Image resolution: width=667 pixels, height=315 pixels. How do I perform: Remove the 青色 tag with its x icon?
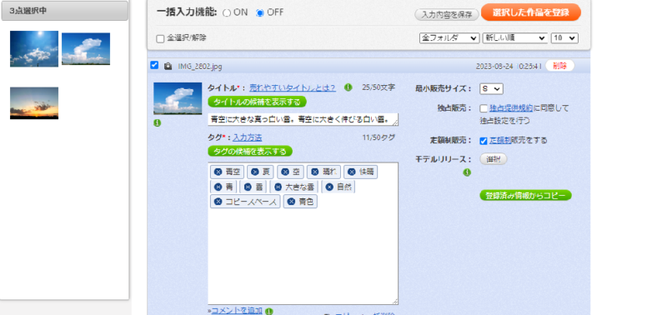coord(291,202)
